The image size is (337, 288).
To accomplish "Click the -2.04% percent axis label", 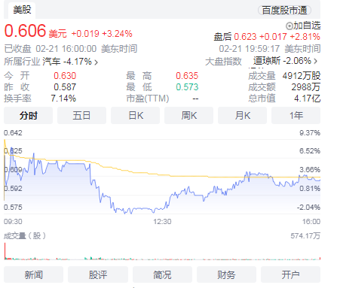I will tap(308, 208).
